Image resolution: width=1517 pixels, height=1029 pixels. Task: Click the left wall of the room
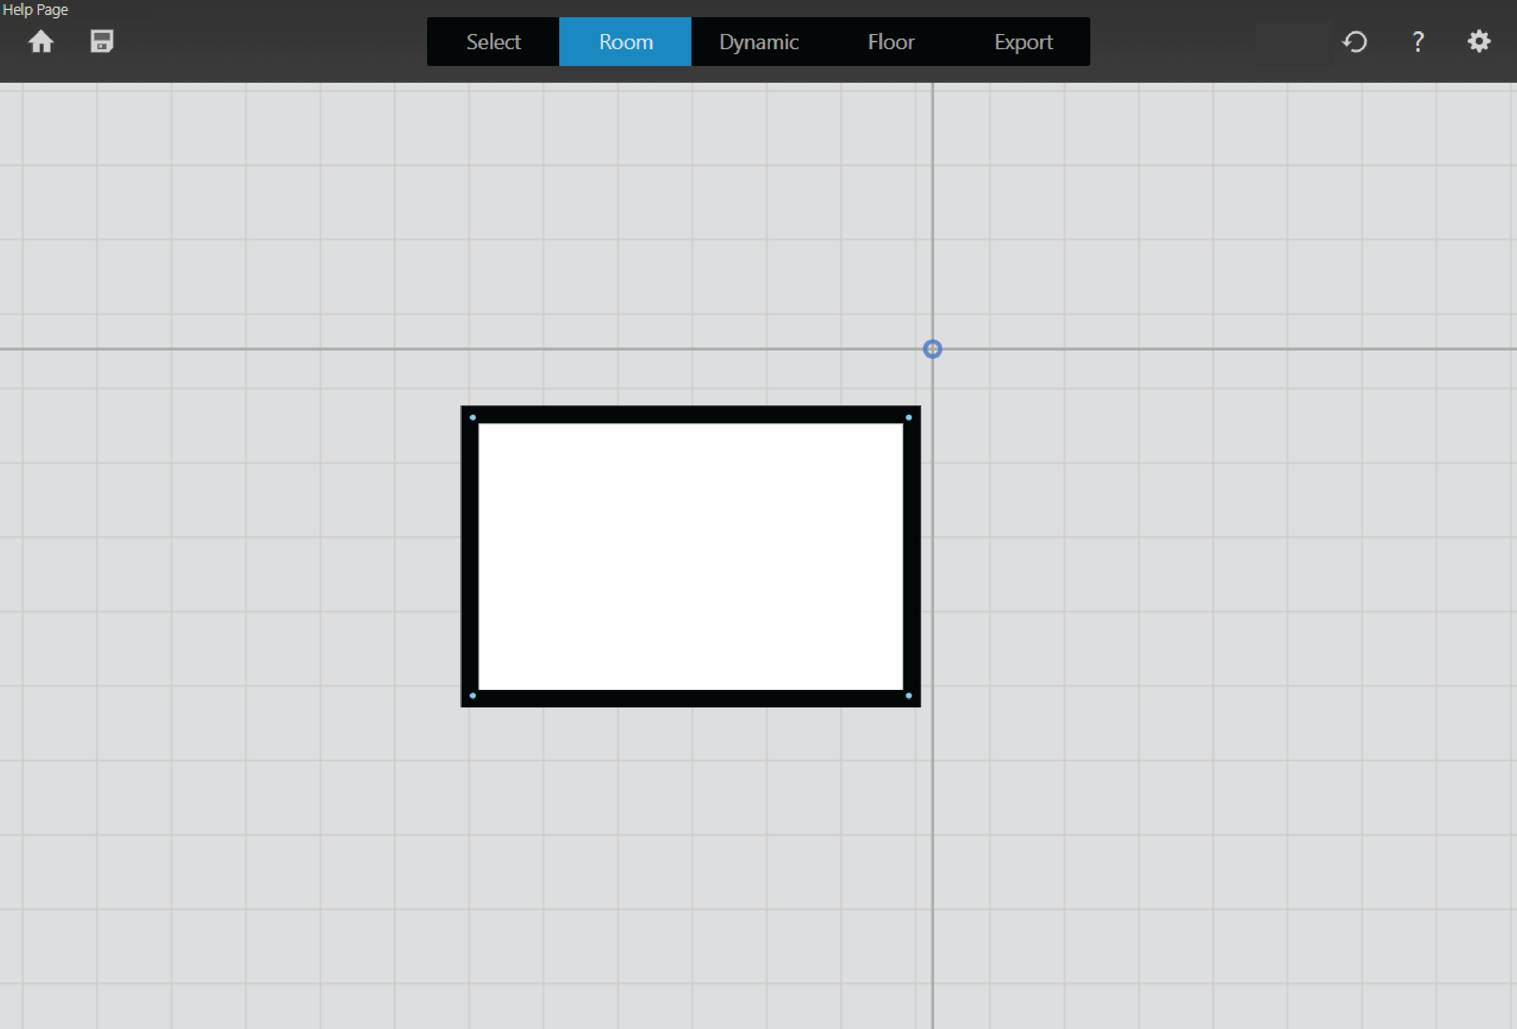tap(469, 556)
